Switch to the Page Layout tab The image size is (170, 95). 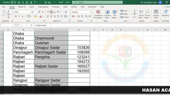tap(43, 7)
